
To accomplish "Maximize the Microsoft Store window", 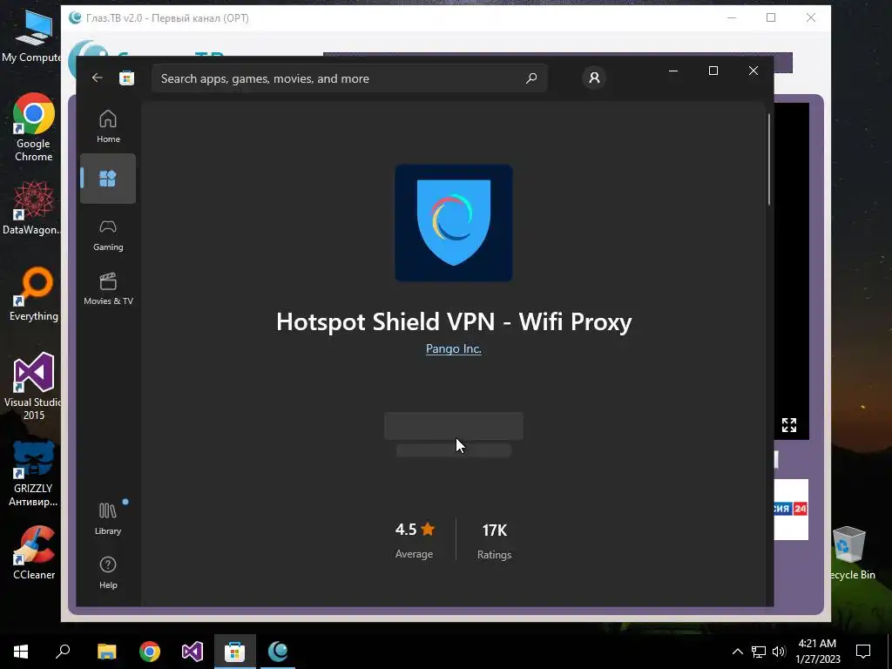I will pos(713,71).
